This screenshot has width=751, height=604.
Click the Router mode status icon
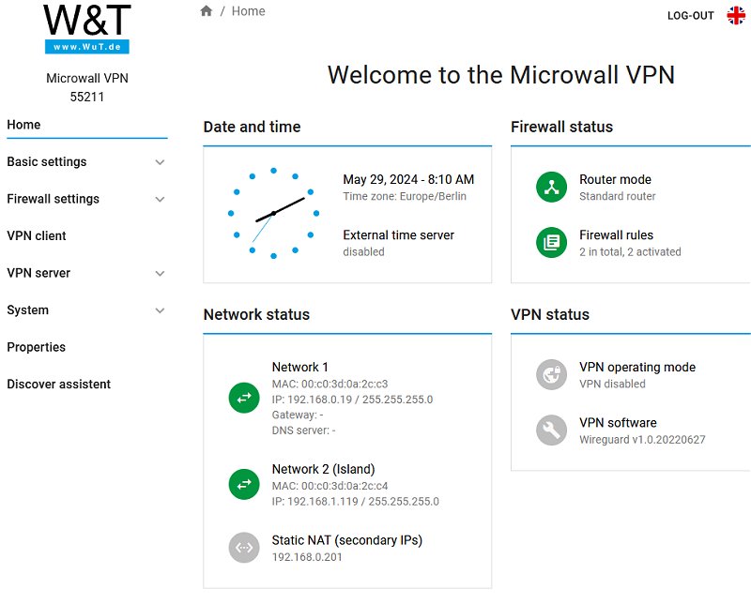pos(551,187)
